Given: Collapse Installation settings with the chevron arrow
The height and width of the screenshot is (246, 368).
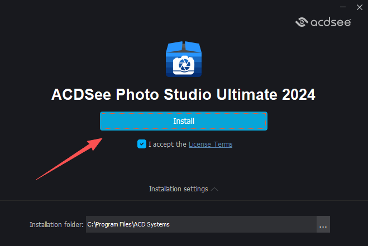Looking at the screenshot, I should (214, 189).
